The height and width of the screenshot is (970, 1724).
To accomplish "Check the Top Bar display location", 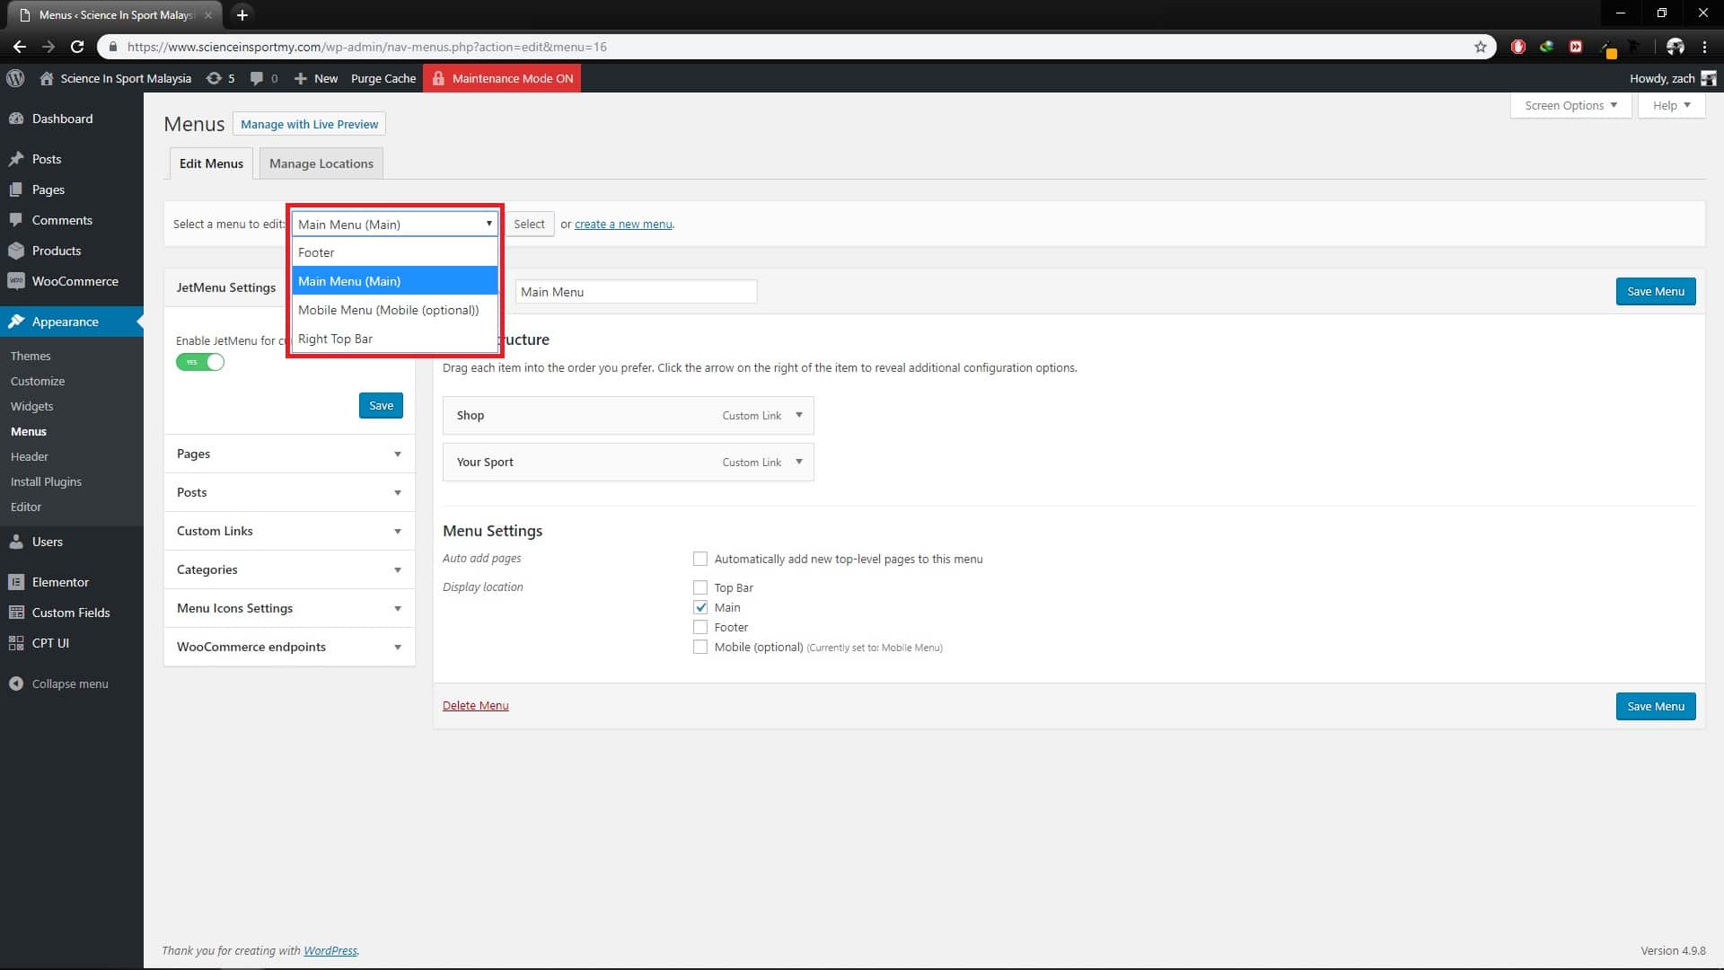I will (x=700, y=587).
